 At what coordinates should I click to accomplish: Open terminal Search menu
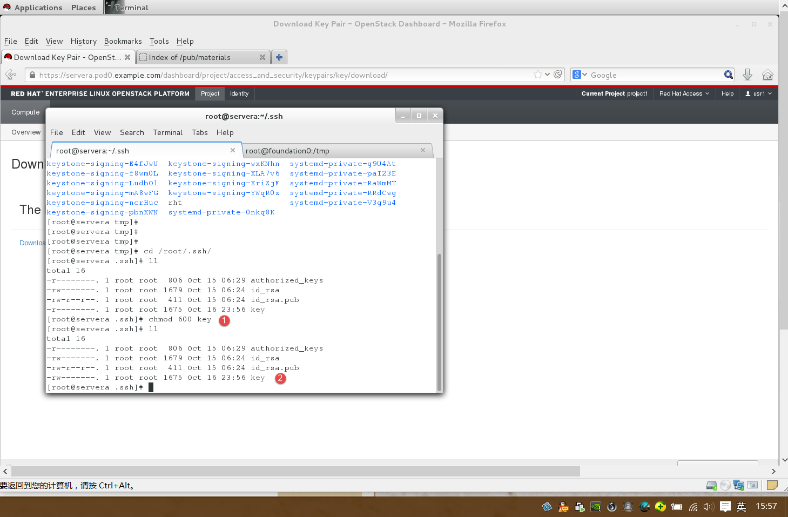(132, 132)
